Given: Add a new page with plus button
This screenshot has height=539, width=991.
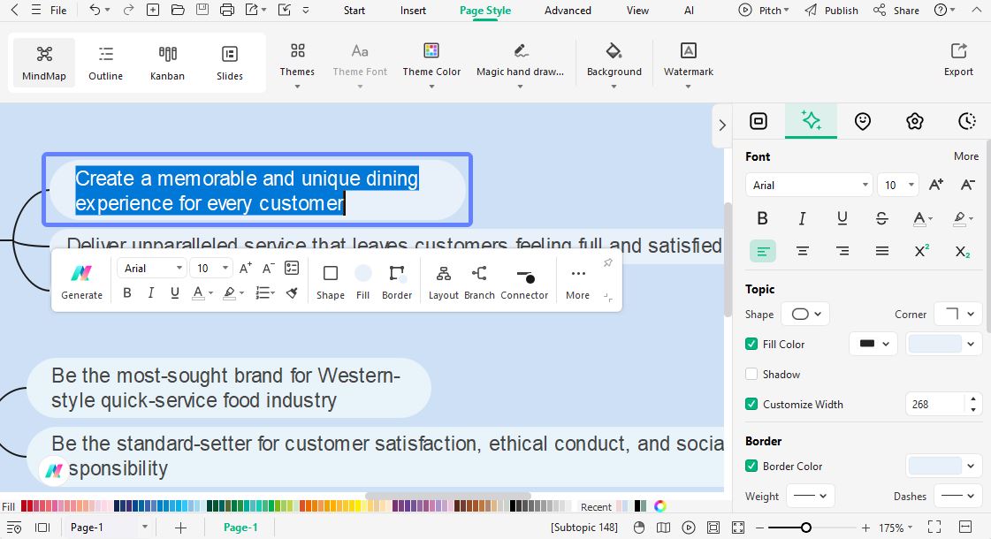Looking at the screenshot, I should (180, 528).
